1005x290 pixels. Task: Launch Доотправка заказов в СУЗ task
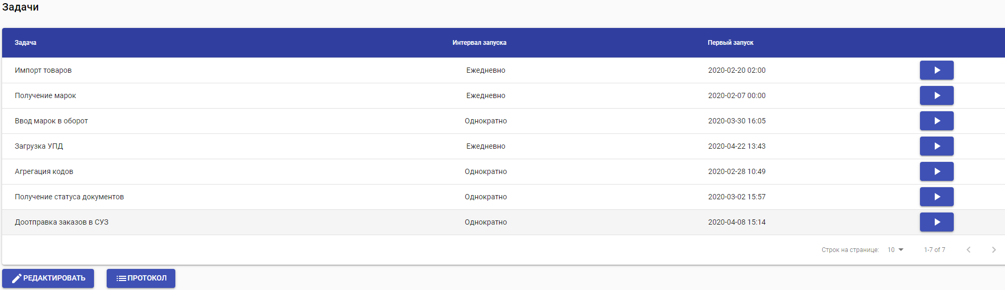pyautogui.click(x=936, y=222)
